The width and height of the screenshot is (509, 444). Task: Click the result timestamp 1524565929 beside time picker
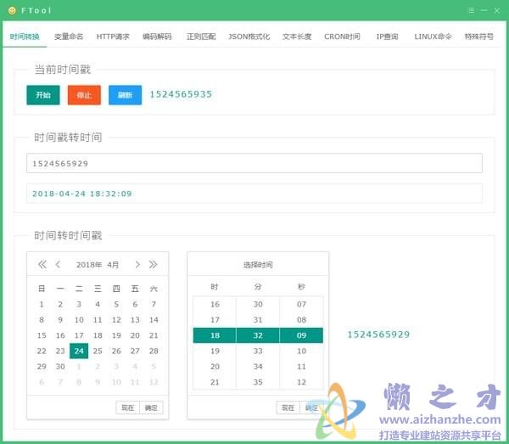tap(378, 334)
